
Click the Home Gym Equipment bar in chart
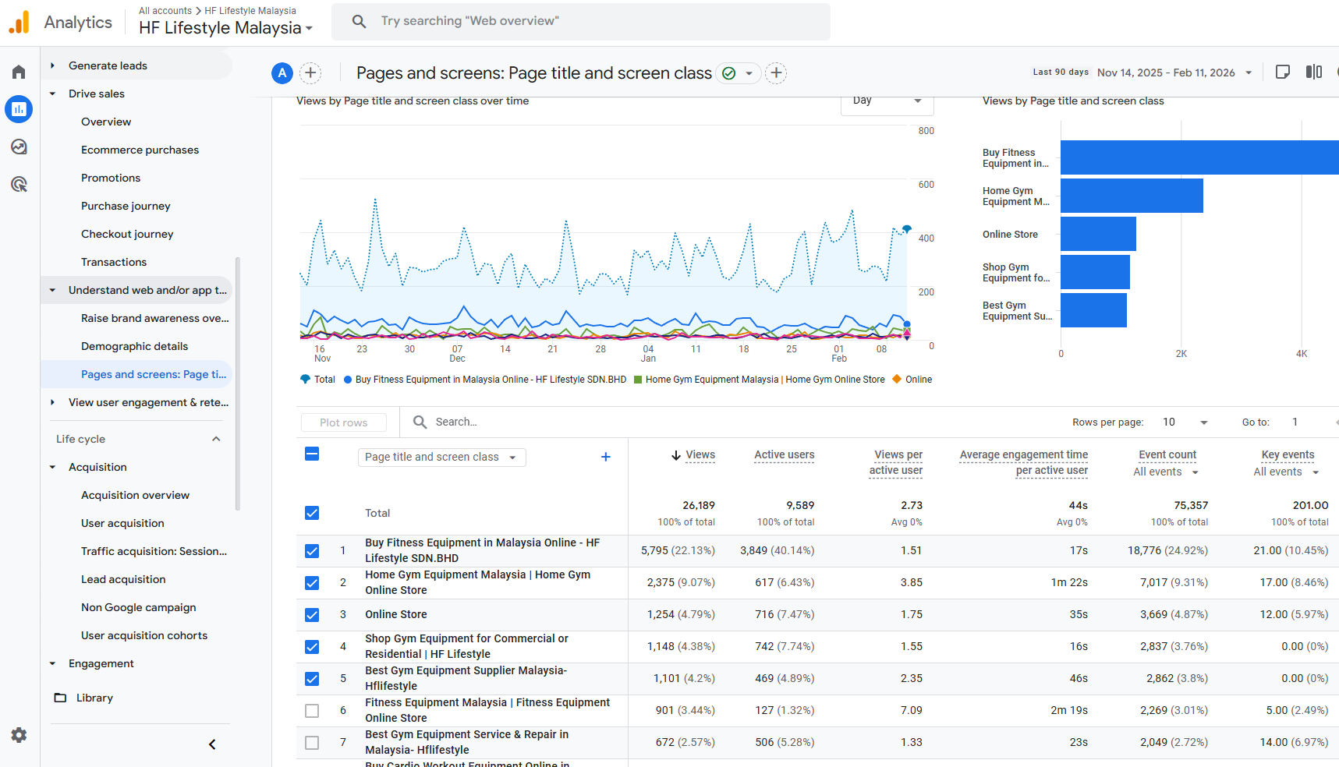[1131, 196]
